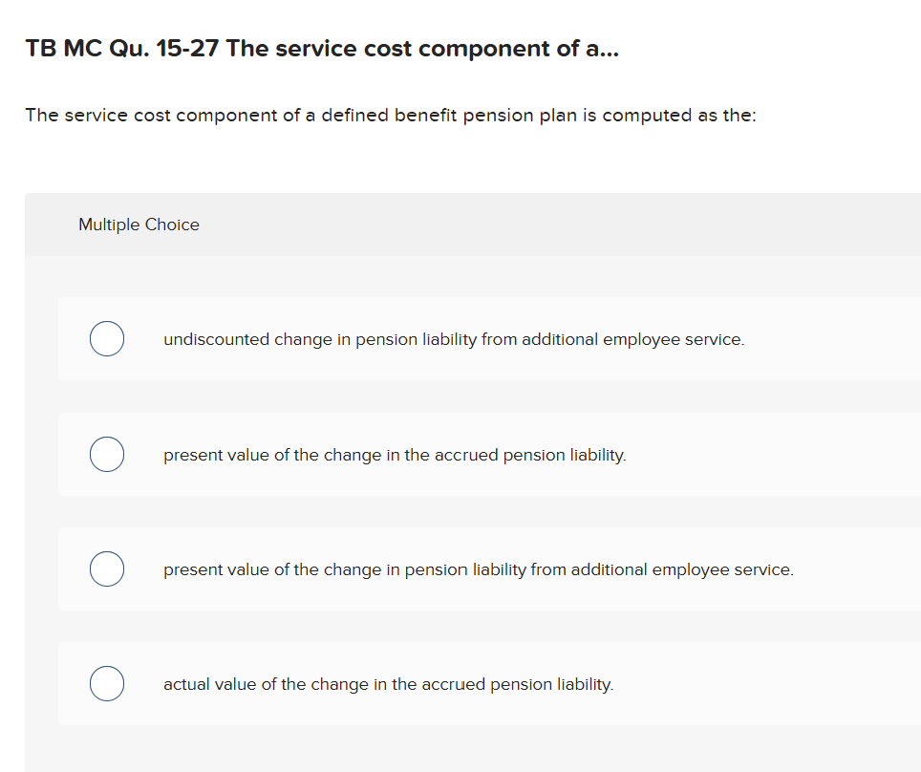Click the gray Multiple Choice banner
Image resolution: width=921 pixels, height=772 pixels.
click(x=472, y=225)
